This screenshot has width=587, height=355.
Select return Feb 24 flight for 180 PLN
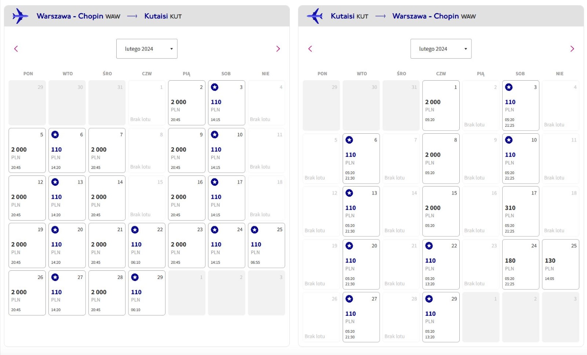click(521, 264)
